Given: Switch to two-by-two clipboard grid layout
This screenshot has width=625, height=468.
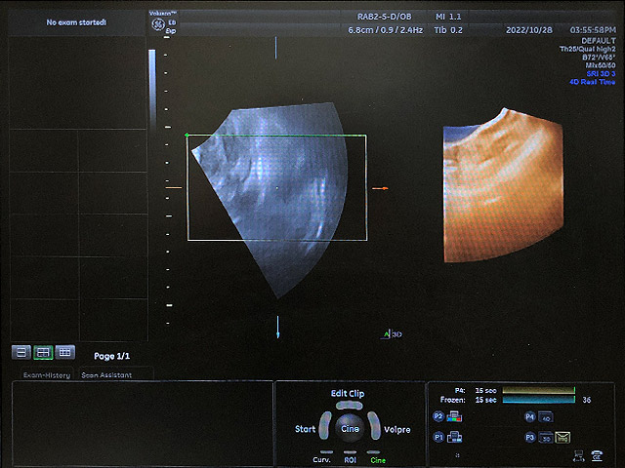Looking at the screenshot, I should coord(43,352).
